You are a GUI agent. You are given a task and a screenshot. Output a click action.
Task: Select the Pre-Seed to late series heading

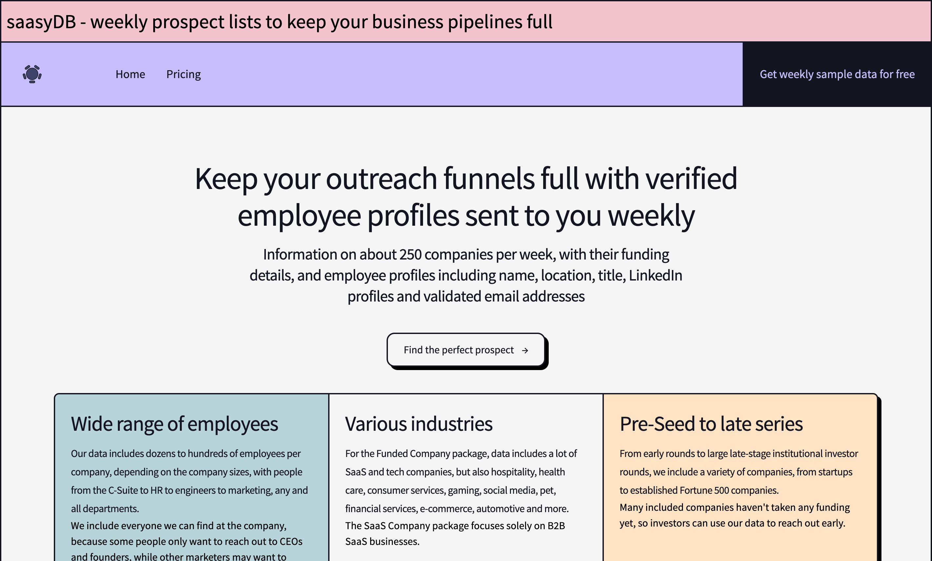click(x=711, y=424)
